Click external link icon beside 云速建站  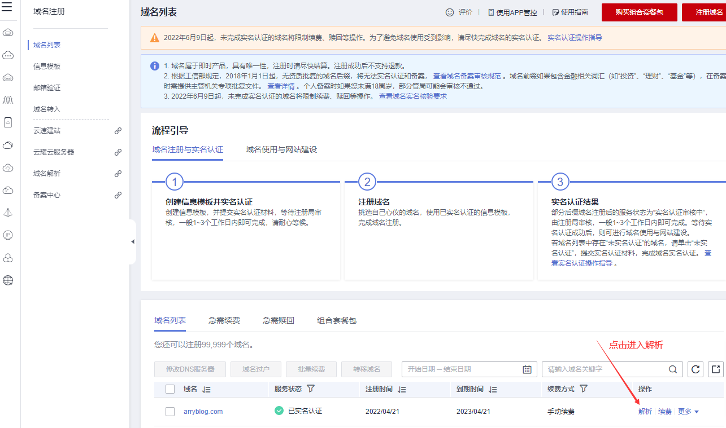[x=118, y=130]
